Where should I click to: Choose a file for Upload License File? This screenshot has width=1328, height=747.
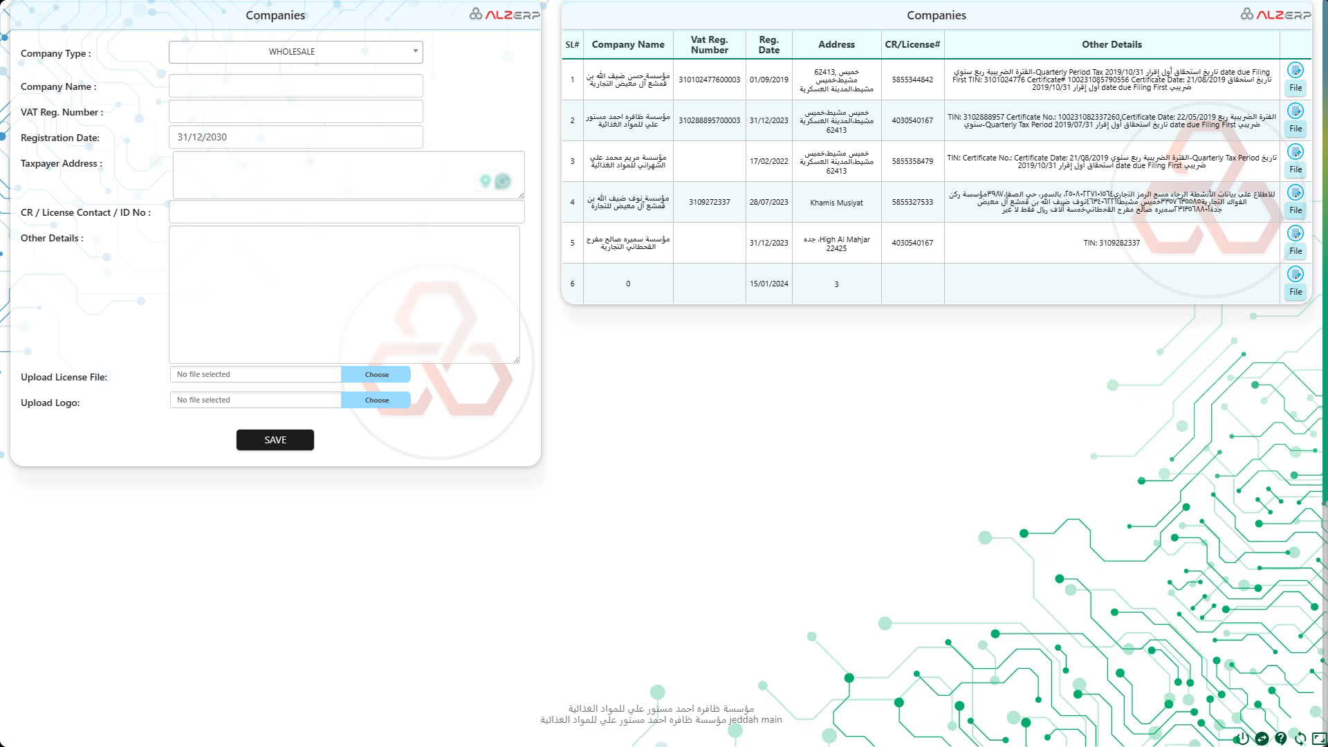click(x=376, y=374)
